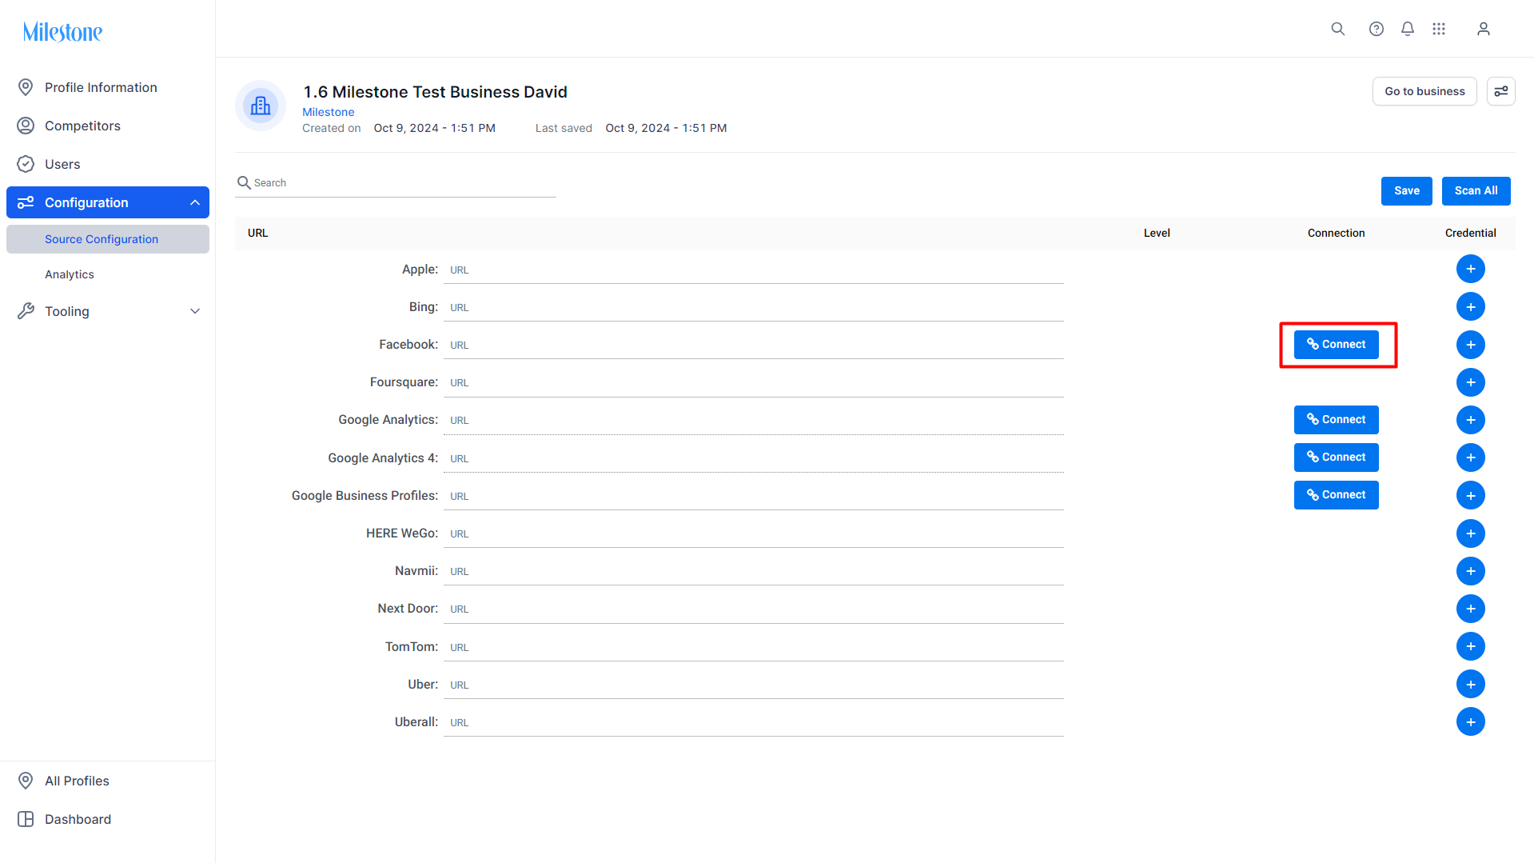
Task: Click the settings sliders icon beside Go to business
Action: pyautogui.click(x=1501, y=91)
